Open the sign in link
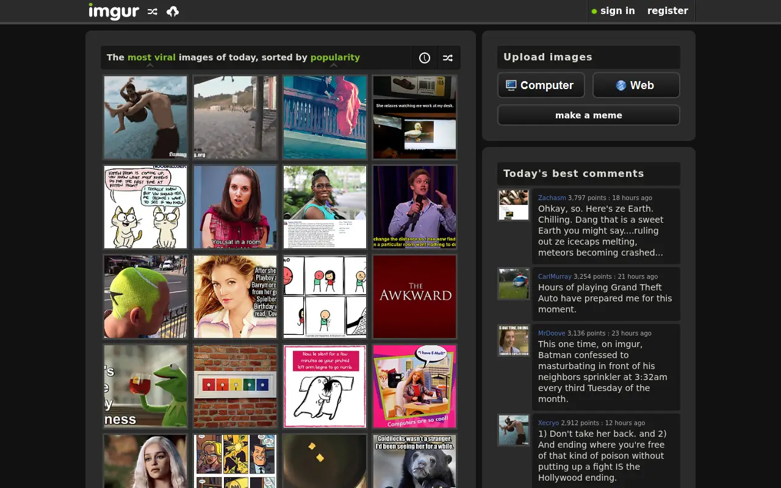The height and width of the screenshot is (488, 781). point(617,11)
